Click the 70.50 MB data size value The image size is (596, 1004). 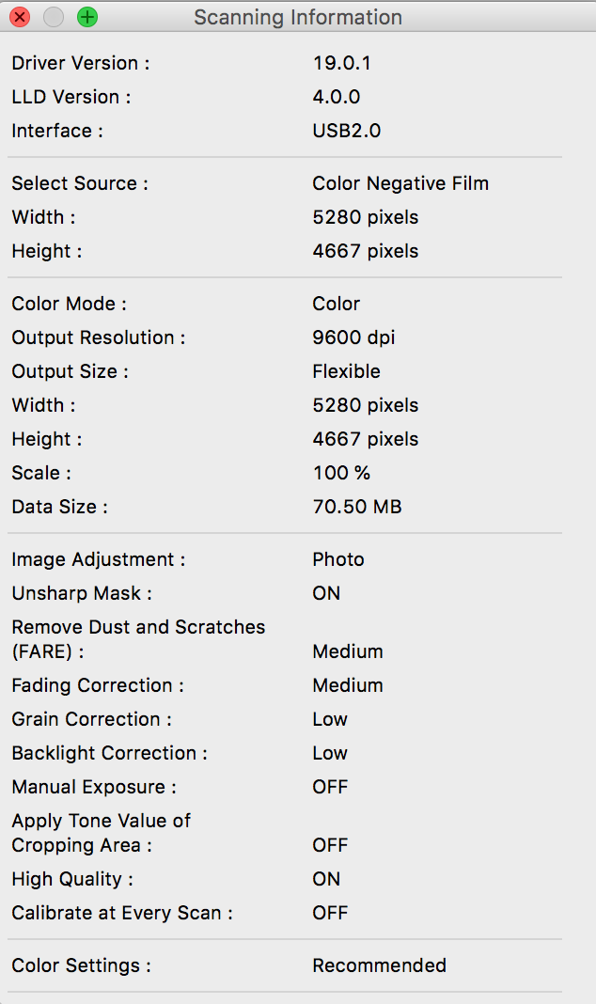tap(357, 507)
